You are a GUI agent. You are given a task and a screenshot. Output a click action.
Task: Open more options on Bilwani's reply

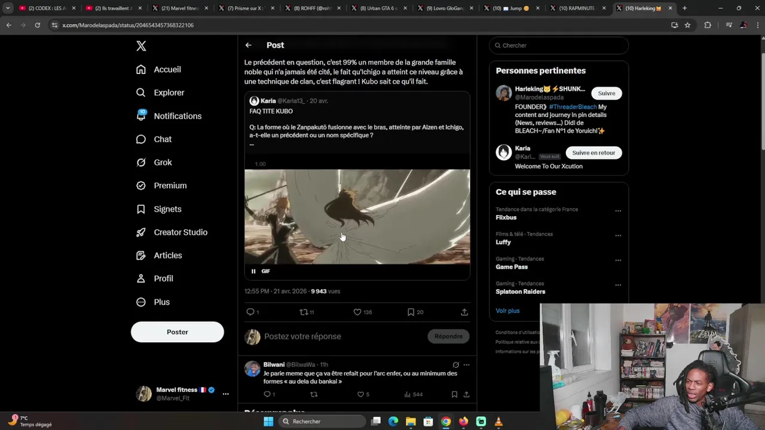466,365
